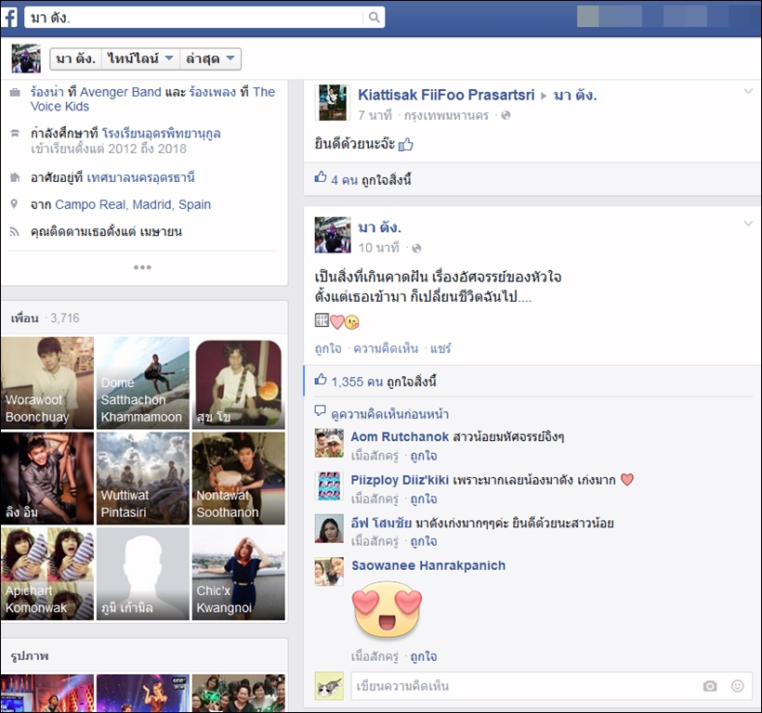Click the kissing face emoji in post

click(x=352, y=321)
